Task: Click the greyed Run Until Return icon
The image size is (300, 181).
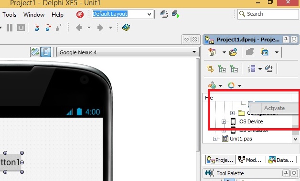Action: (59, 28)
